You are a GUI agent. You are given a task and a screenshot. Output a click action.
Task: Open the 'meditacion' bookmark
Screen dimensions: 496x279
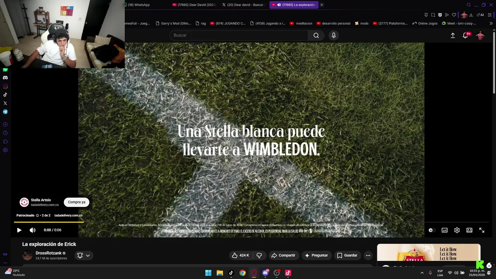pyautogui.click(x=301, y=23)
